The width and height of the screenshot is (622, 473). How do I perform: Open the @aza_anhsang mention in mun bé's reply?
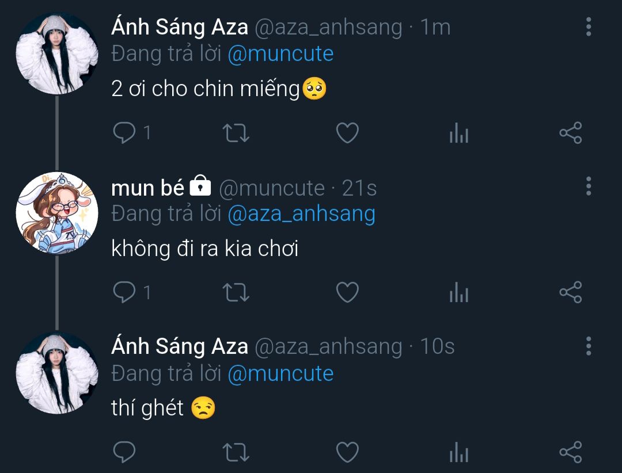click(301, 213)
